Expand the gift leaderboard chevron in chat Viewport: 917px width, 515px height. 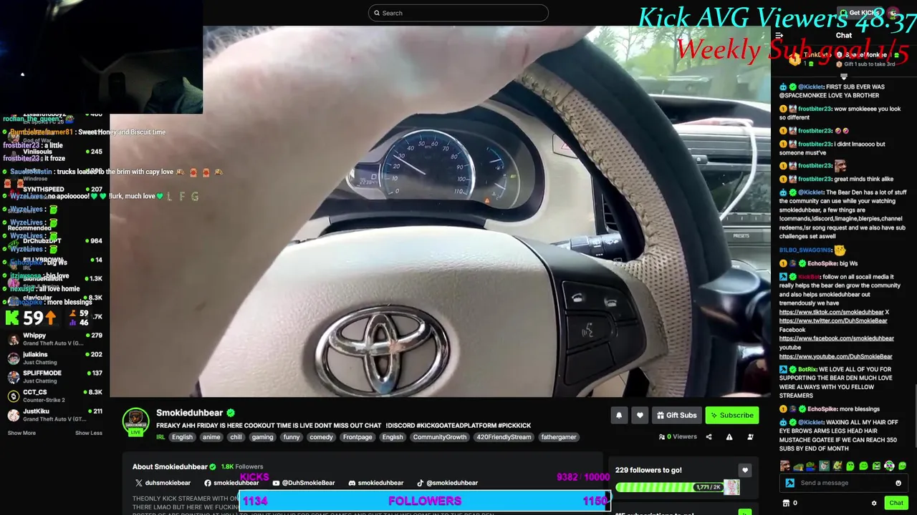[844, 77]
